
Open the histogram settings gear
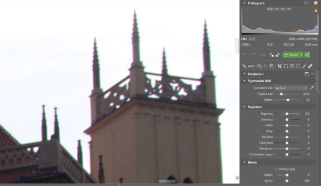315,3
